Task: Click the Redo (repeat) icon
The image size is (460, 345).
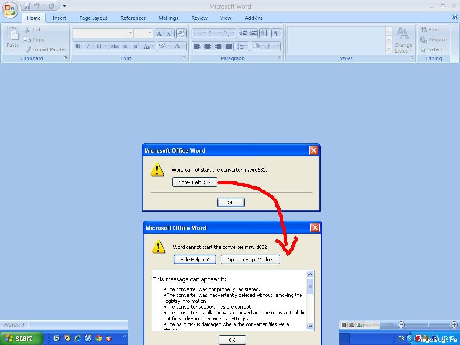Action: [51, 6]
